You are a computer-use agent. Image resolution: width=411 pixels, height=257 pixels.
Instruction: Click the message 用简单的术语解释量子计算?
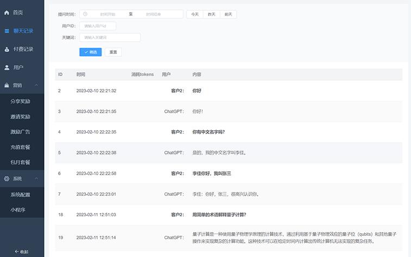click(219, 215)
